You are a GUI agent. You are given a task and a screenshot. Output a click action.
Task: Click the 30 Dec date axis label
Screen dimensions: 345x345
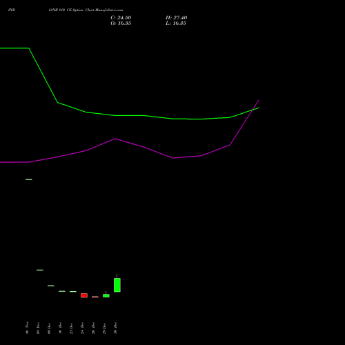pyautogui.click(x=115, y=328)
